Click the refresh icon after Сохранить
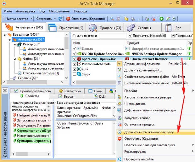195x162 pixels. pyautogui.click(x=60, y=19)
